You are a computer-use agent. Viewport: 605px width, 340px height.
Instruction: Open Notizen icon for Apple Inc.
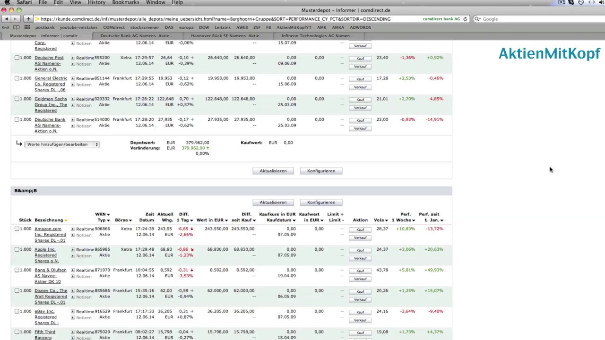(x=73, y=256)
